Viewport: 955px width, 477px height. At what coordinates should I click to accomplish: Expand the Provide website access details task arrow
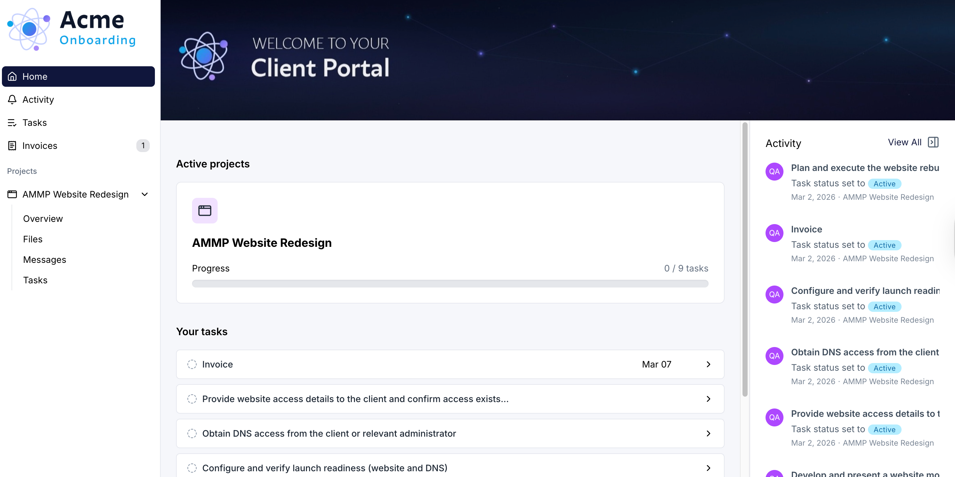click(708, 399)
